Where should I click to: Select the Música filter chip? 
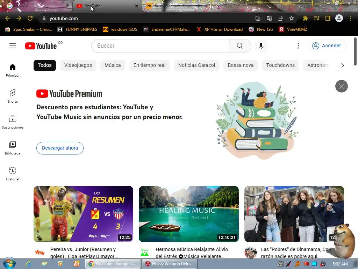[113, 65]
